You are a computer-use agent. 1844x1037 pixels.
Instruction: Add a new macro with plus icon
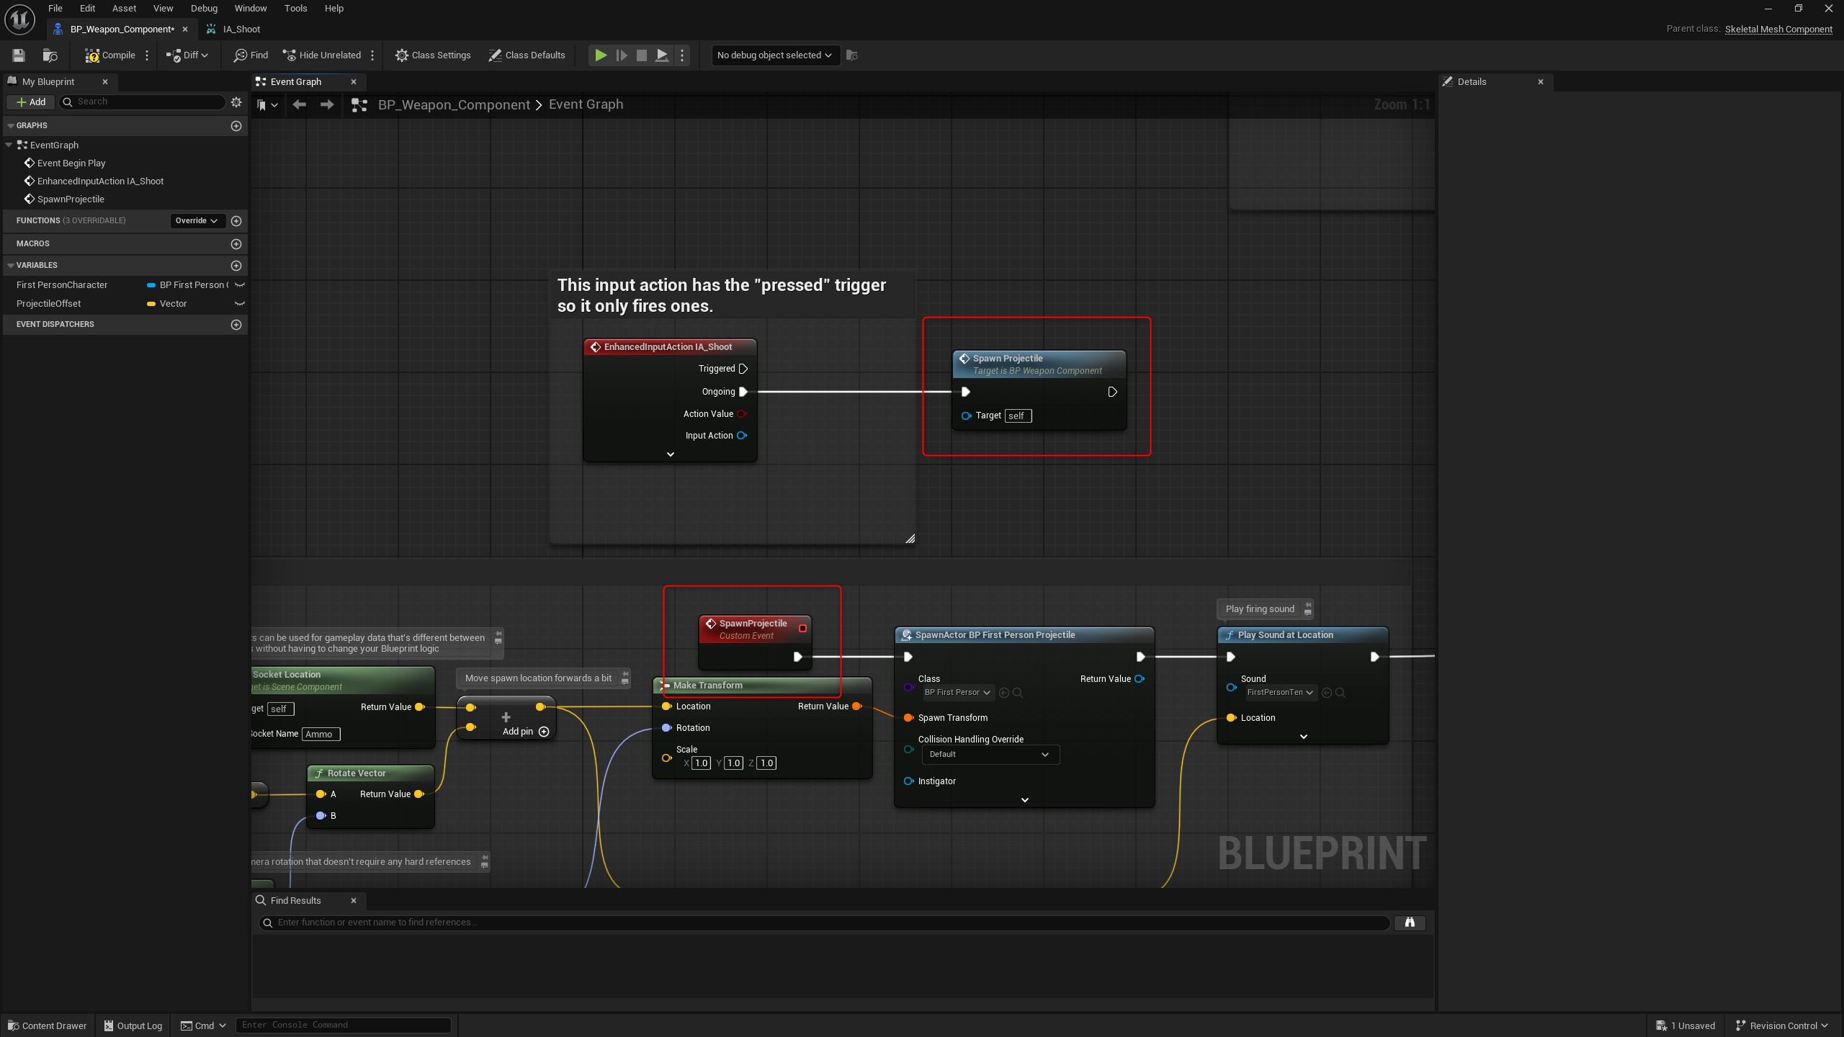(x=236, y=244)
